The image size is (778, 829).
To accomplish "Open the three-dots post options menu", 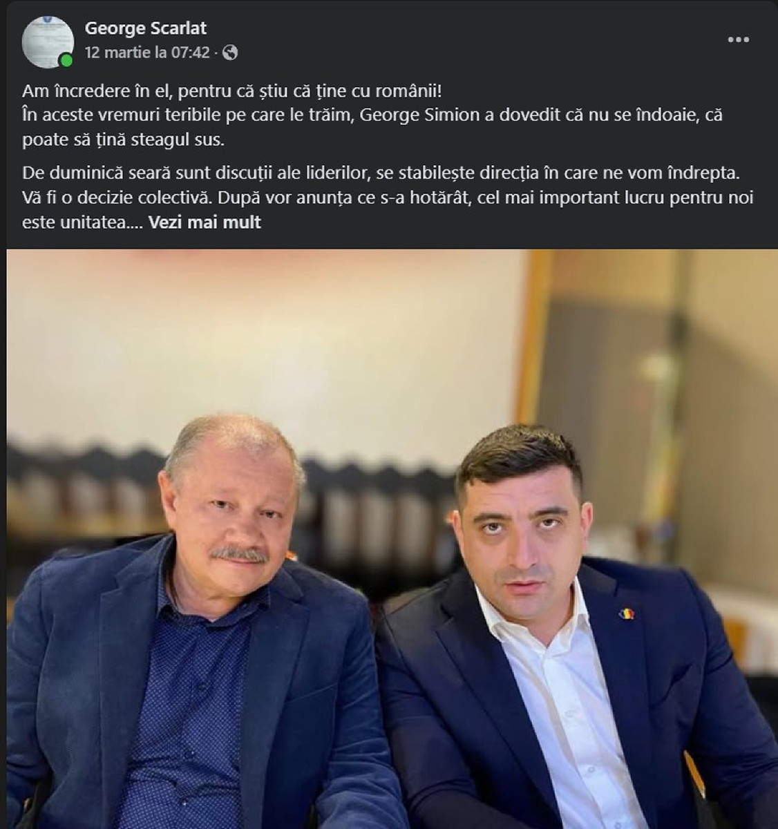I will (738, 40).
